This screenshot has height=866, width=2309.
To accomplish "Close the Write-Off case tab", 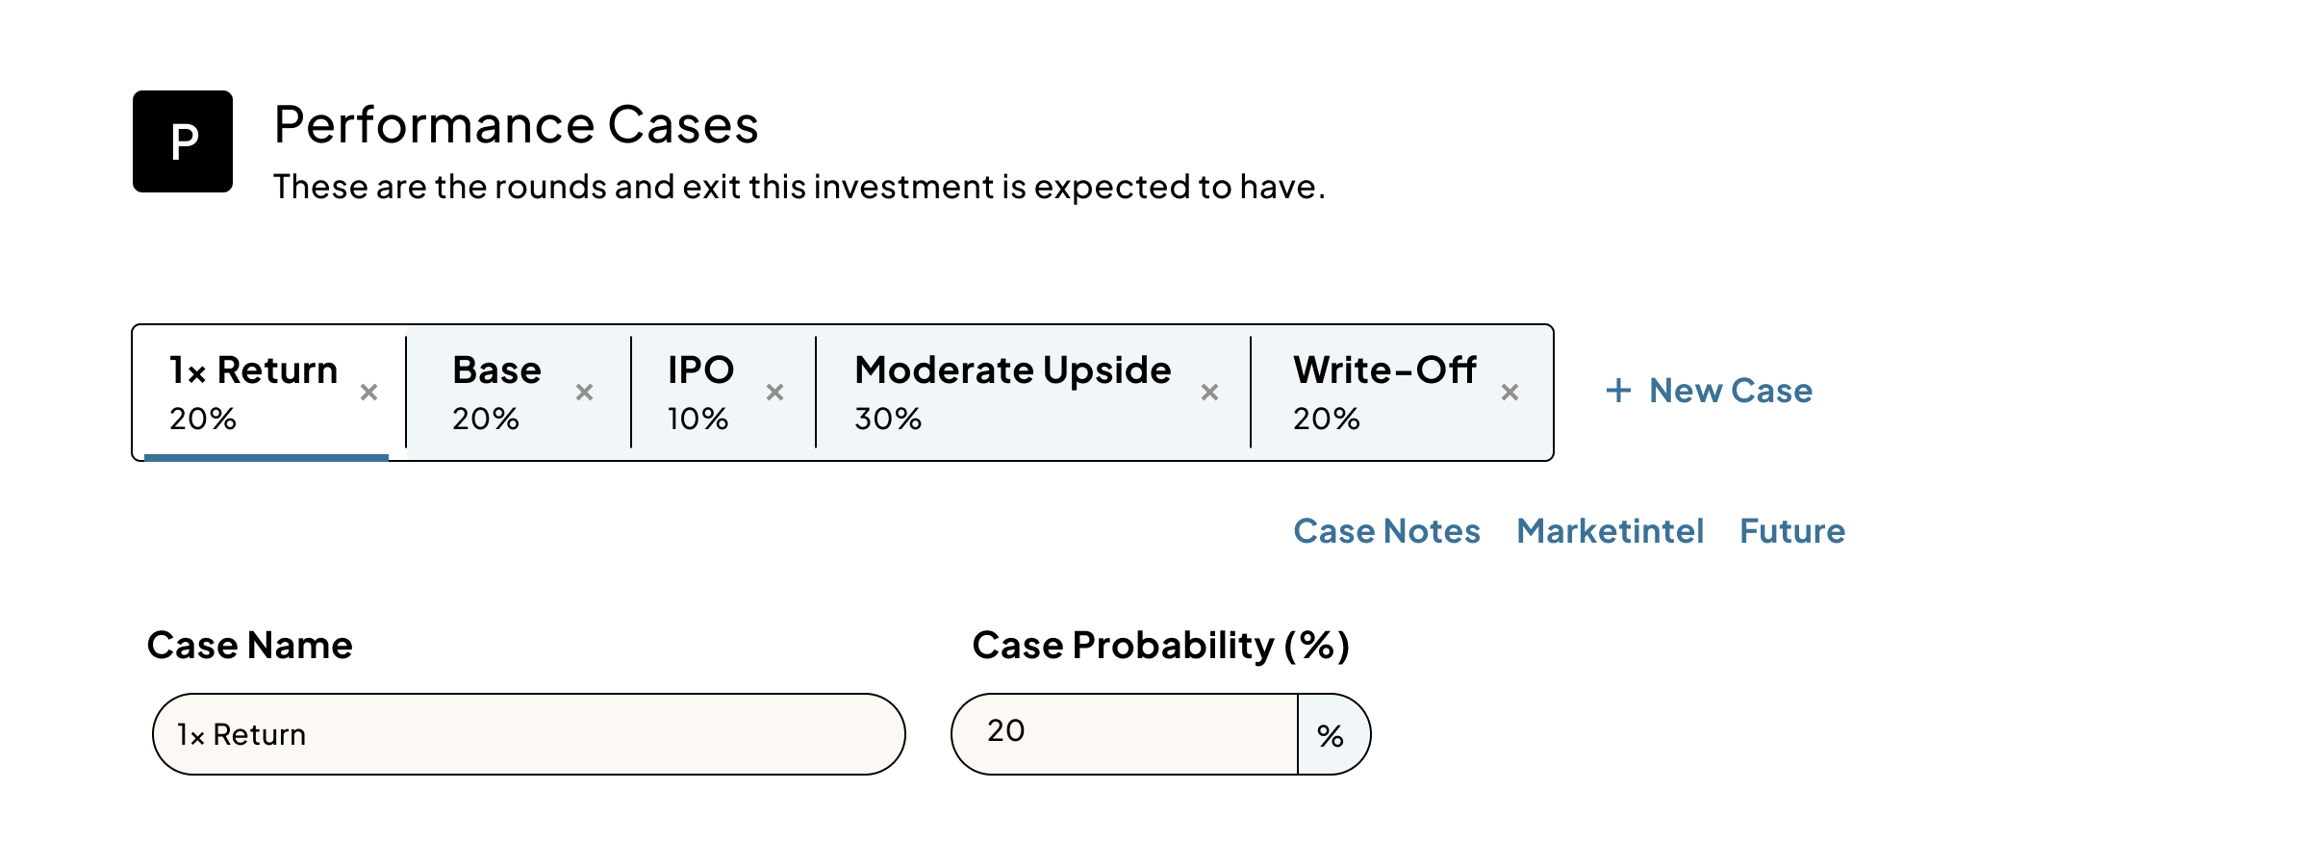I will pyautogui.click(x=1510, y=393).
